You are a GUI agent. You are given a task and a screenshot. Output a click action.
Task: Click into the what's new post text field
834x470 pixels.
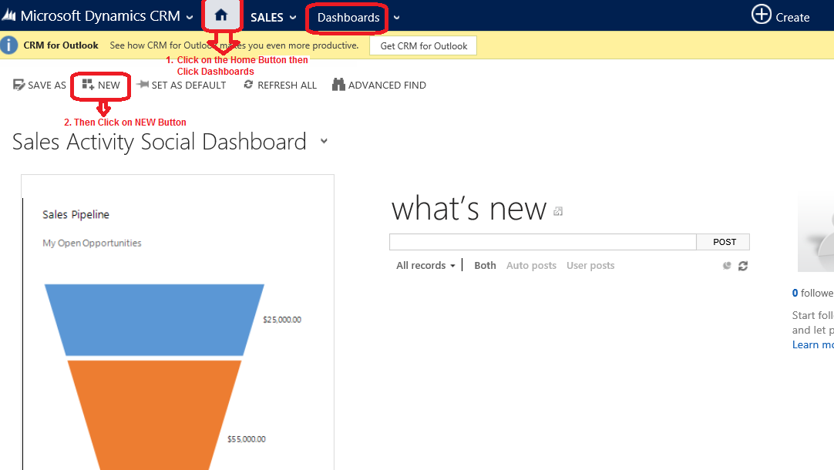click(x=543, y=242)
